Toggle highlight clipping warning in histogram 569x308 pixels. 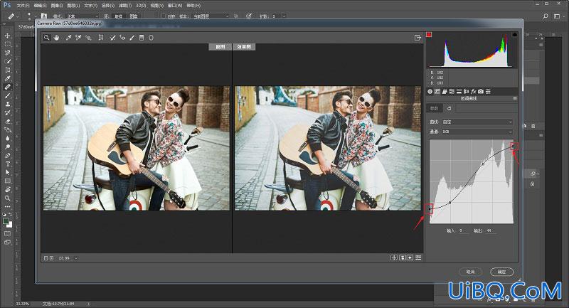pos(514,34)
